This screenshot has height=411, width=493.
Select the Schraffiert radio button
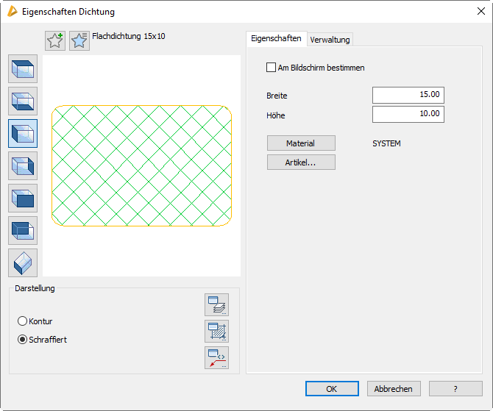(x=23, y=340)
